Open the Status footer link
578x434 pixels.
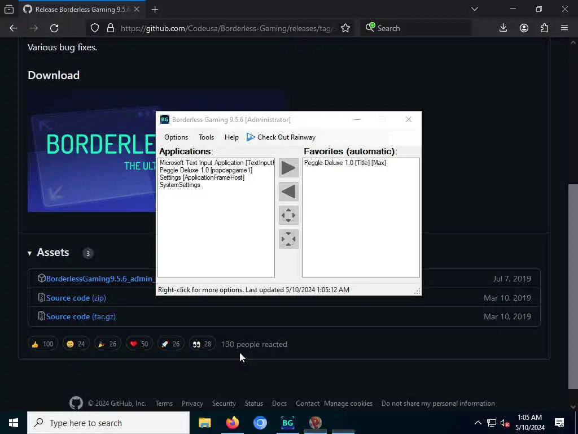point(253,403)
